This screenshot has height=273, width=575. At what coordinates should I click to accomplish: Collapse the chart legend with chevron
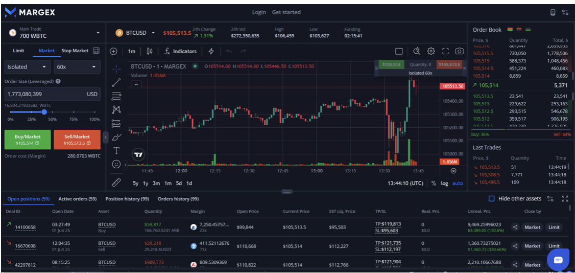(x=136, y=85)
